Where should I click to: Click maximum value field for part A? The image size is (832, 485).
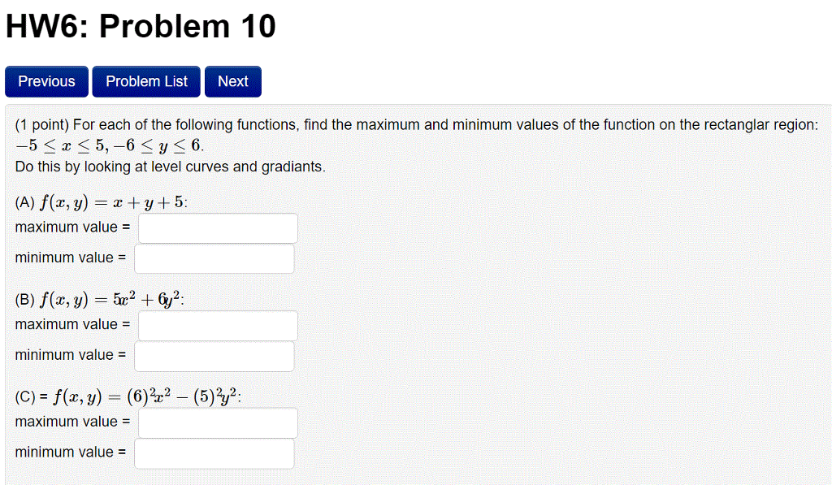217,227
